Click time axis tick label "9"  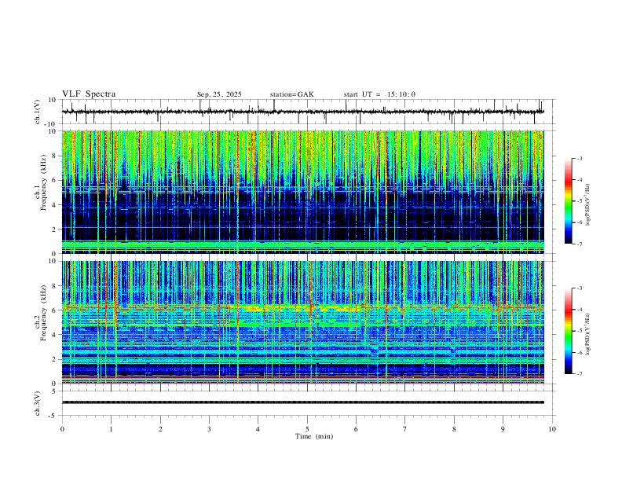coord(503,429)
